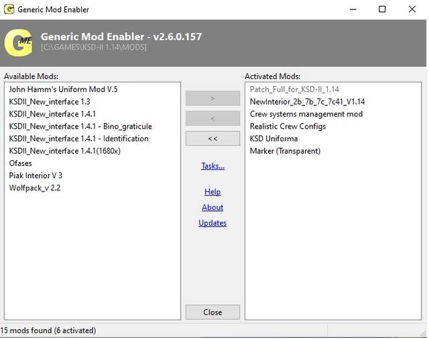Select Piak Interior V 3 mod
Image resolution: width=429 pixels, height=339 pixels.
coord(36,176)
